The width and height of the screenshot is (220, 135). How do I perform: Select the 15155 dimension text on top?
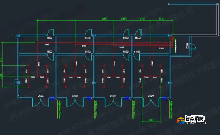pos(124,19)
